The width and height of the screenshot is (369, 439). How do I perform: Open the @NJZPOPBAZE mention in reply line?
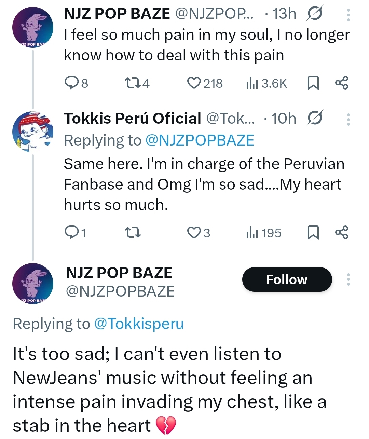pos(200,140)
